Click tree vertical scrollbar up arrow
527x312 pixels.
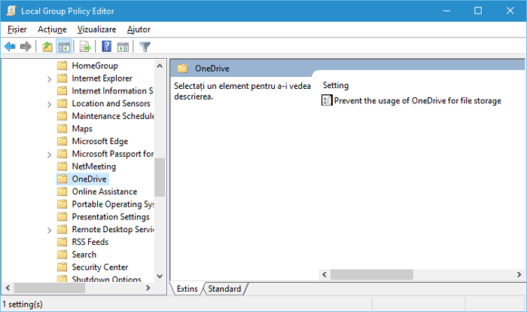tap(160, 66)
